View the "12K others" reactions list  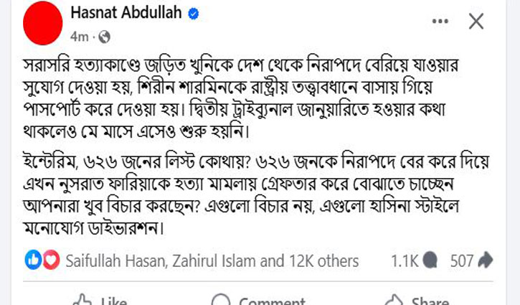pos(323,261)
